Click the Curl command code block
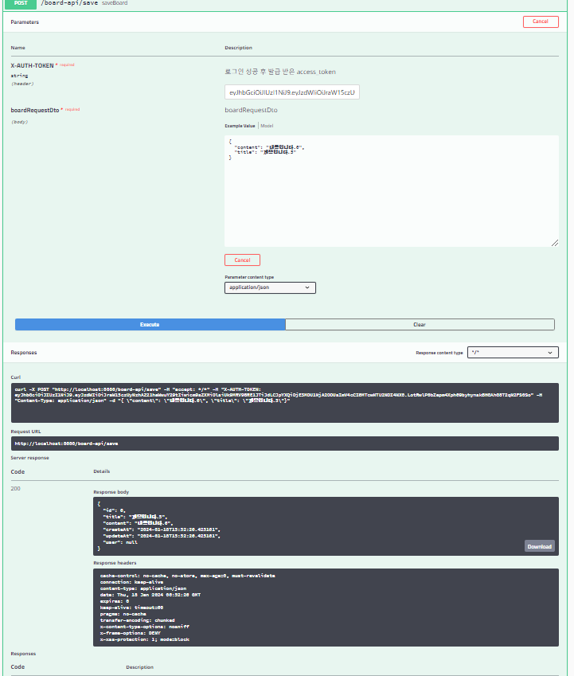The height and width of the screenshot is (676, 574). tap(285, 403)
